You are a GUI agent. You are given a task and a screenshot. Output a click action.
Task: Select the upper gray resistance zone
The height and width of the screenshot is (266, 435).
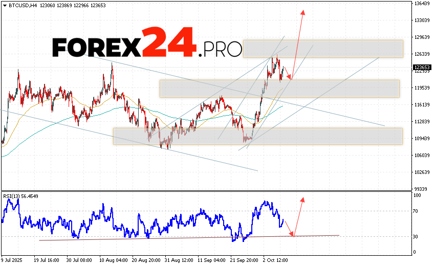[322, 49]
